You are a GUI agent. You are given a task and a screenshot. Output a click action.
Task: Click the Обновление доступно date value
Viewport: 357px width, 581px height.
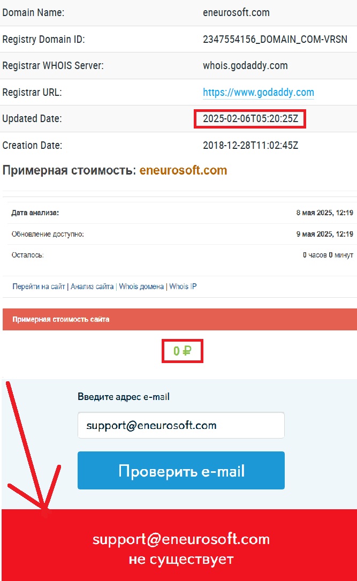click(x=324, y=234)
